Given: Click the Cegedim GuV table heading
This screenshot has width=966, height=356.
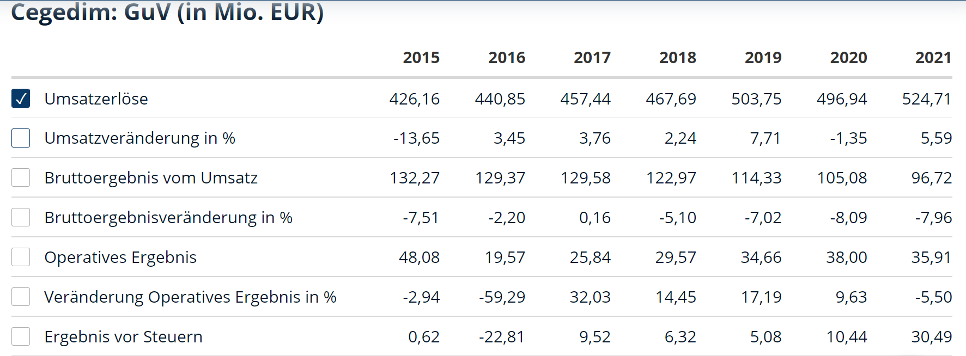Looking at the screenshot, I should [x=167, y=13].
